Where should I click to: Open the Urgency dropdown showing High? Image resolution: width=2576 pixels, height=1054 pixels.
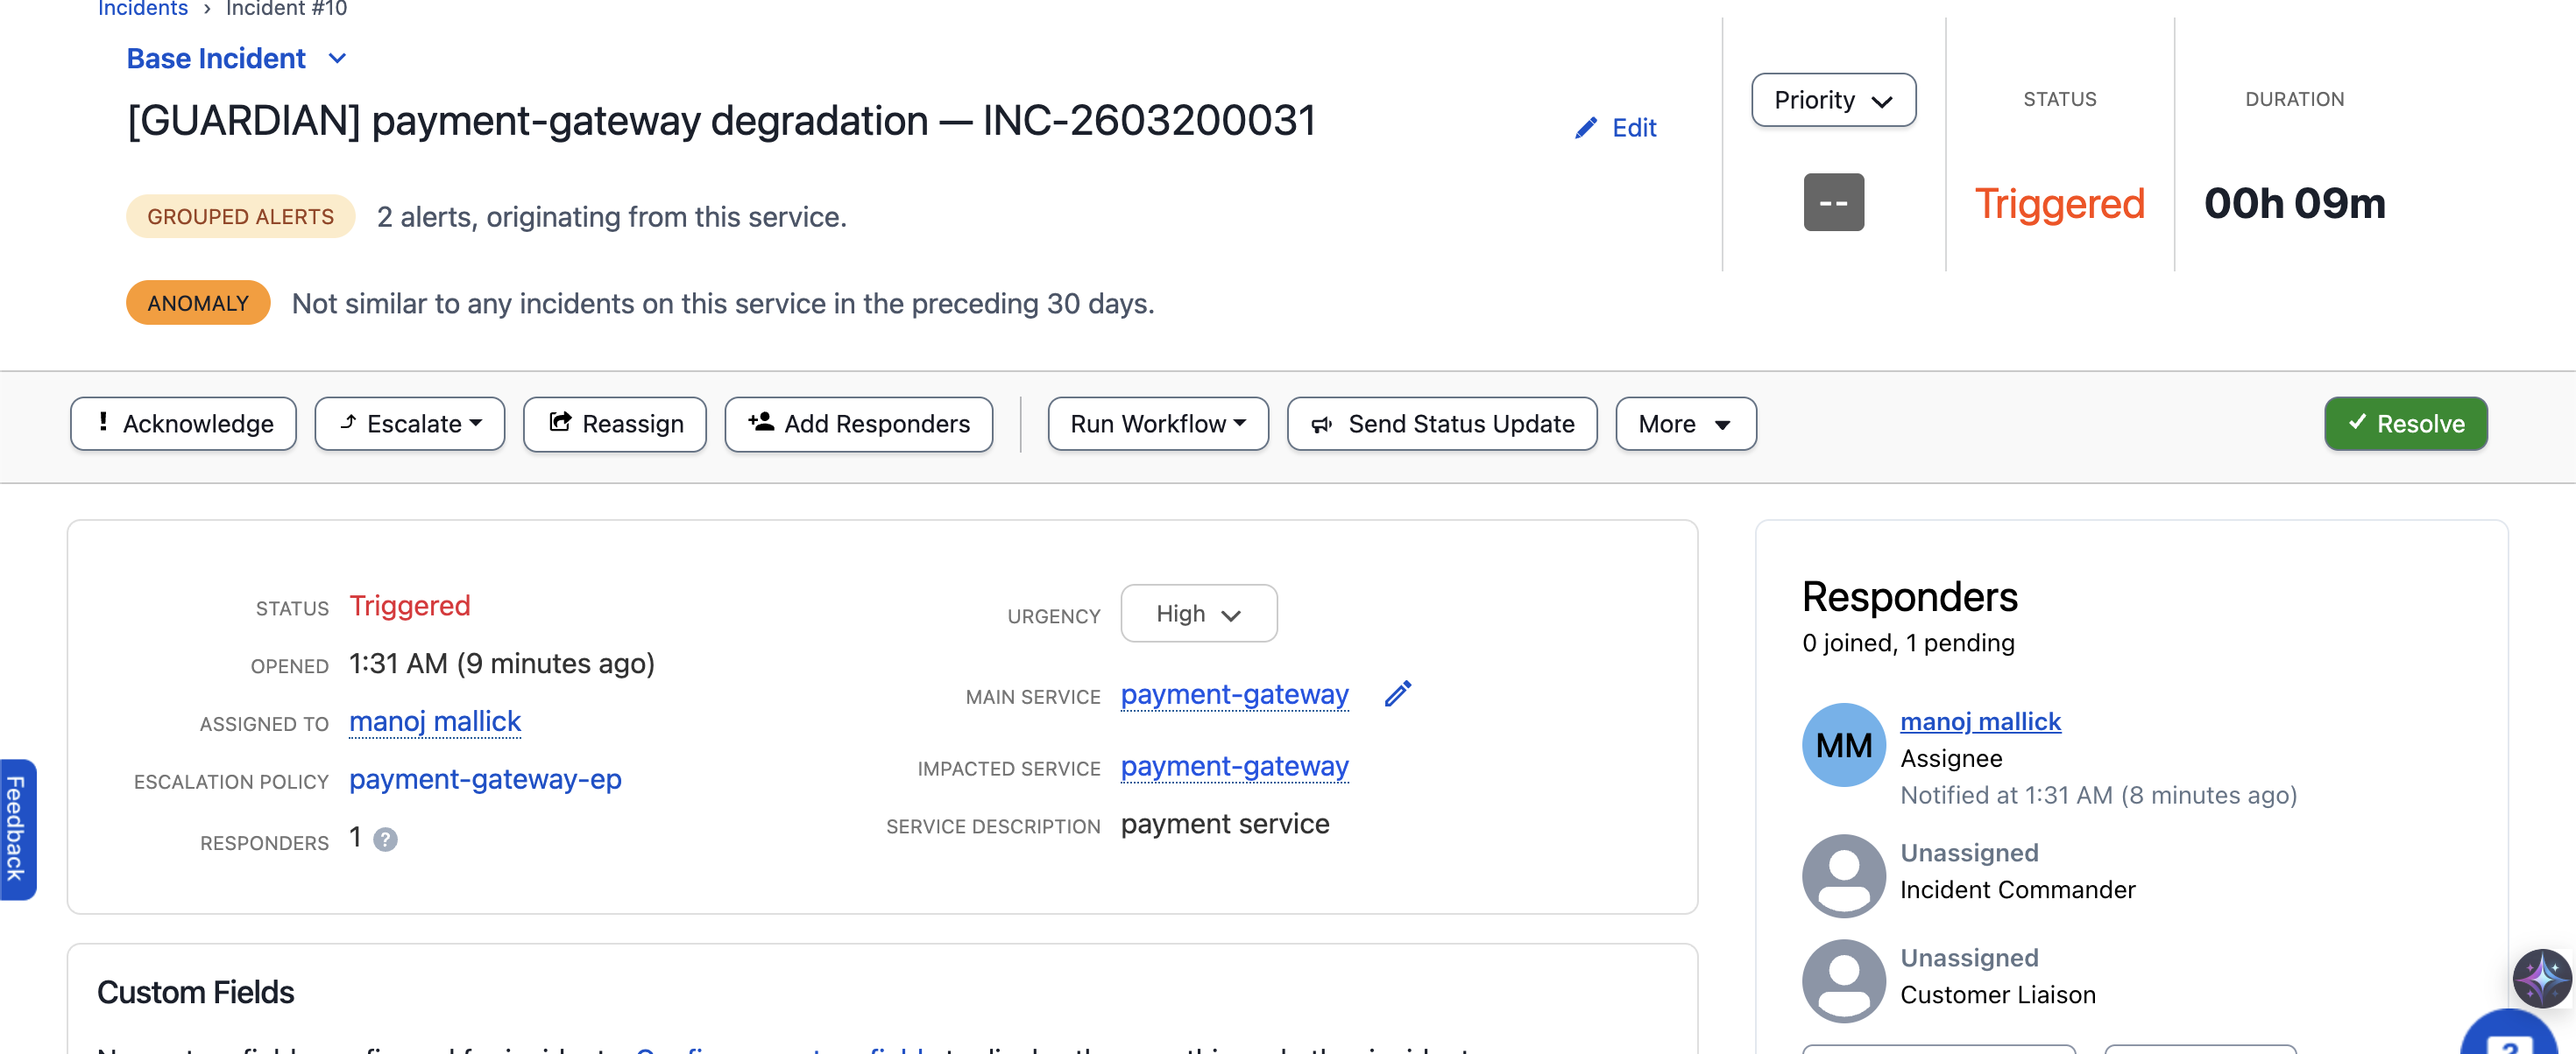[1198, 613]
